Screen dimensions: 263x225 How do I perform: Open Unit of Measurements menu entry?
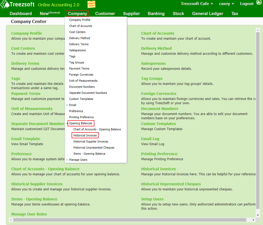83,81
